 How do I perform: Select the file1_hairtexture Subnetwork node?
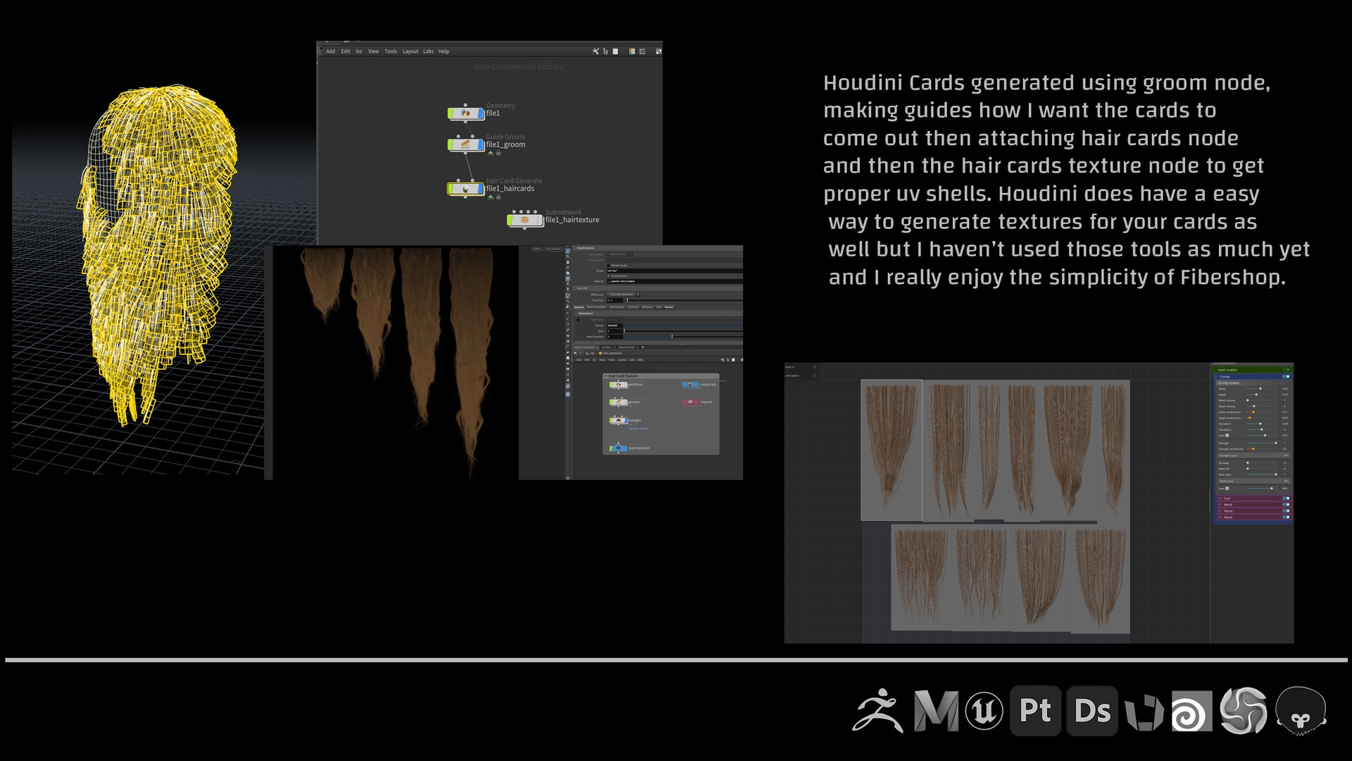[525, 220]
